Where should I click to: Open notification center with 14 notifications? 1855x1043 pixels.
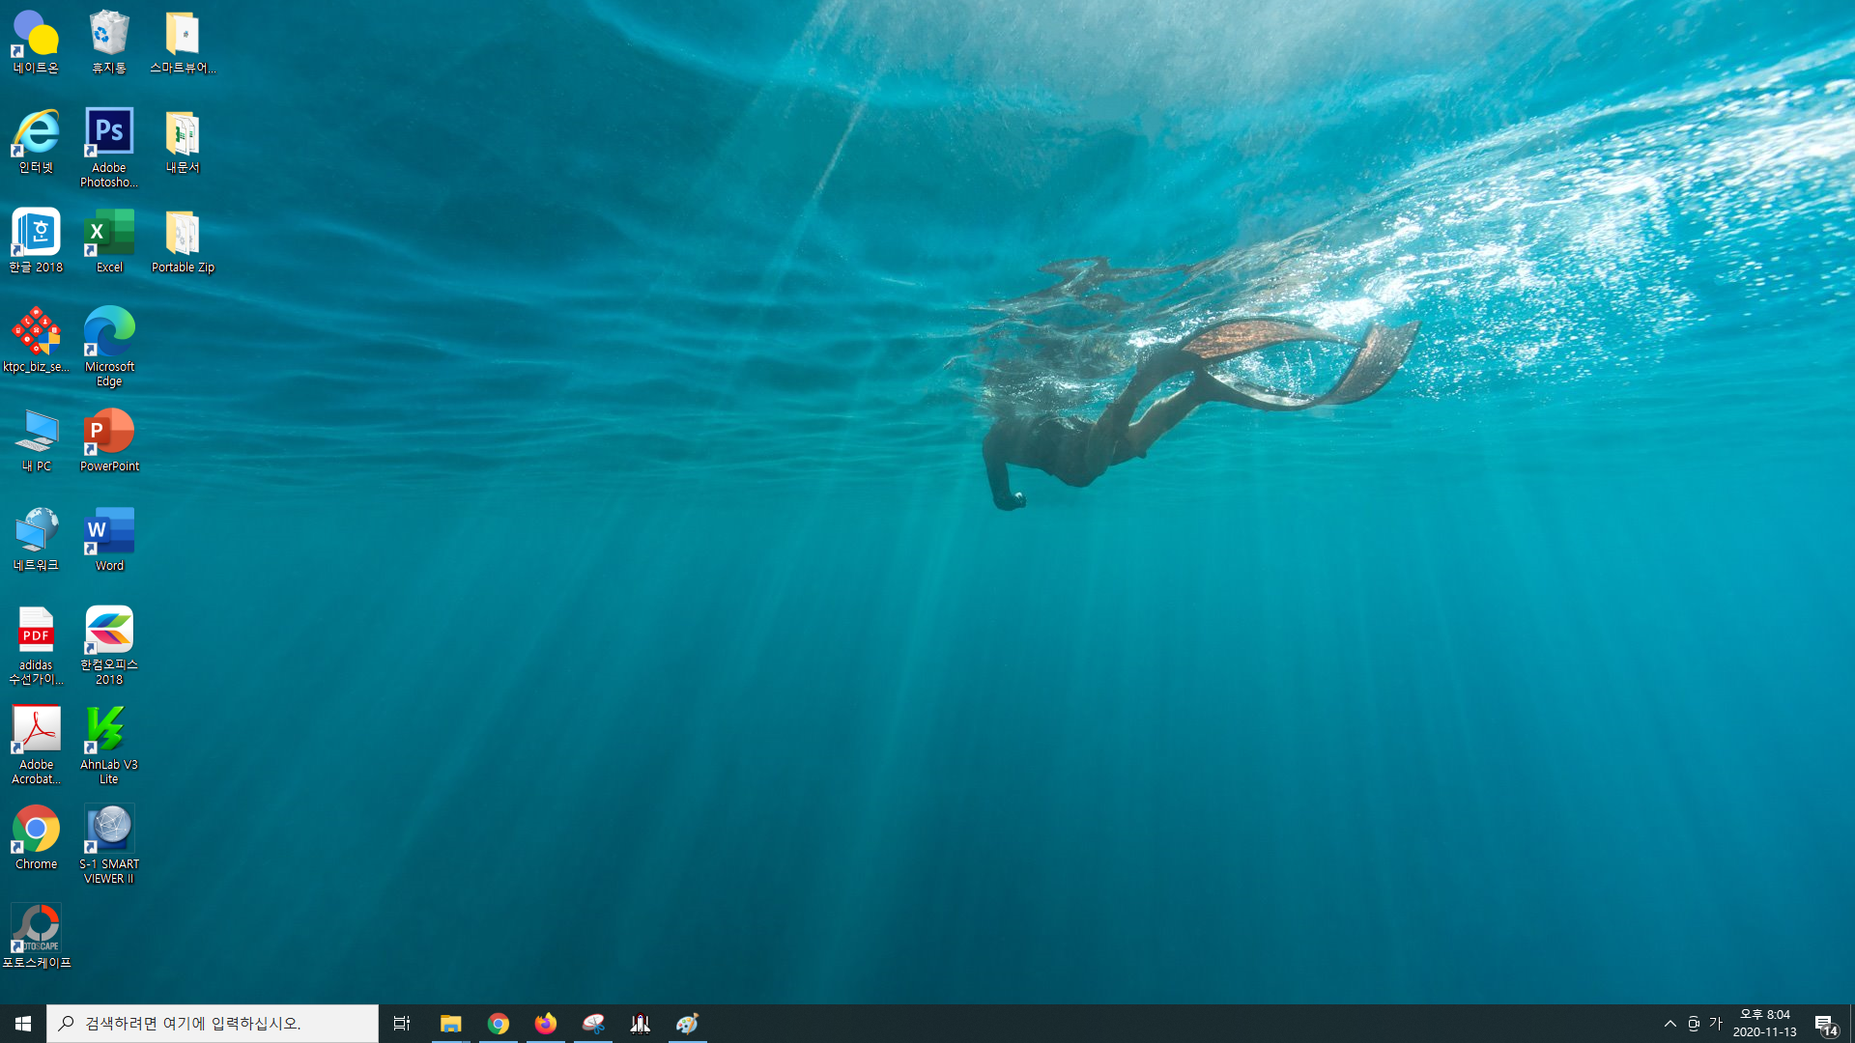[x=1825, y=1024]
